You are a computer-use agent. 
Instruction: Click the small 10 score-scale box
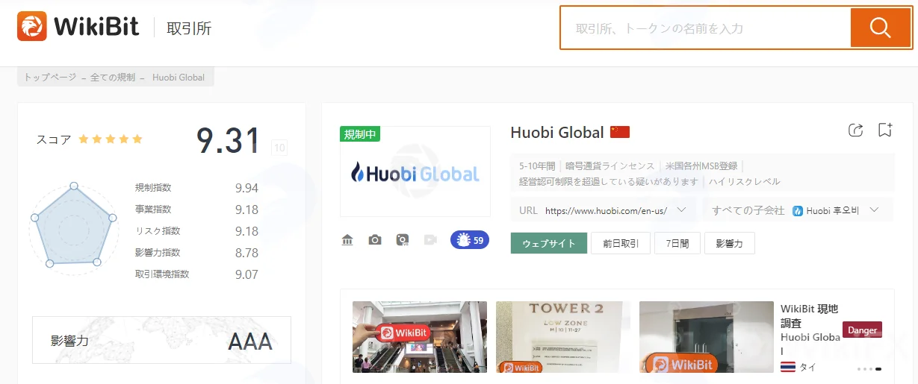279,148
